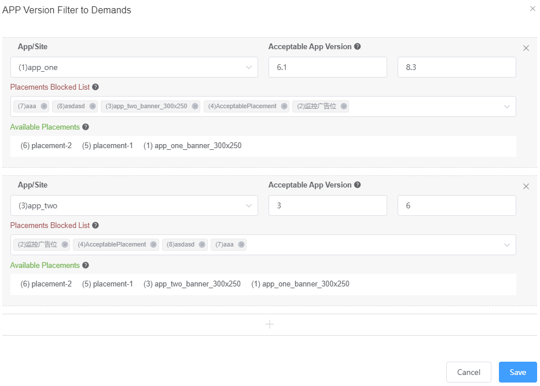This screenshot has width=540, height=386.
Task: Remove (7)aaa tag from app_two blocked list
Action: pos(241,244)
